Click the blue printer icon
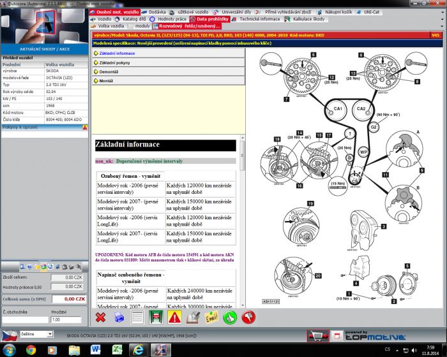Image resolution: width=447 pixels, height=357 pixels. [x=119, y=317]
